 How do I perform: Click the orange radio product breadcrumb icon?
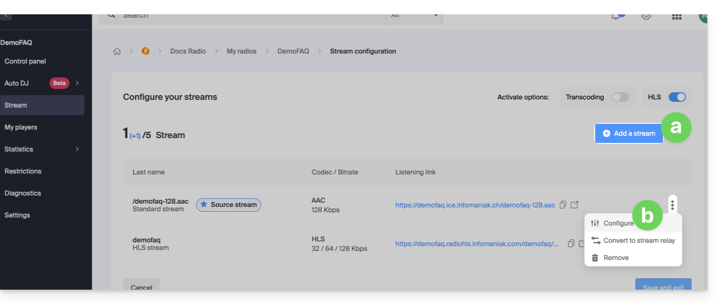click(145, 51)
